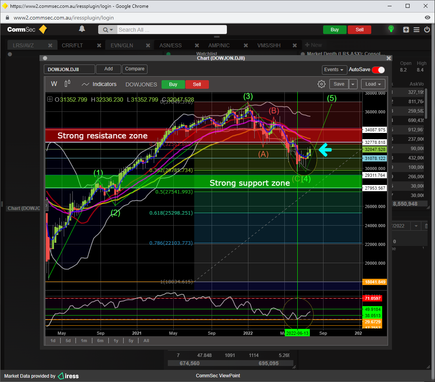Close the CRR/FLT tab
Image resolution: width=435 pixels, height=382 pixels.
click(x=99, y=45)
